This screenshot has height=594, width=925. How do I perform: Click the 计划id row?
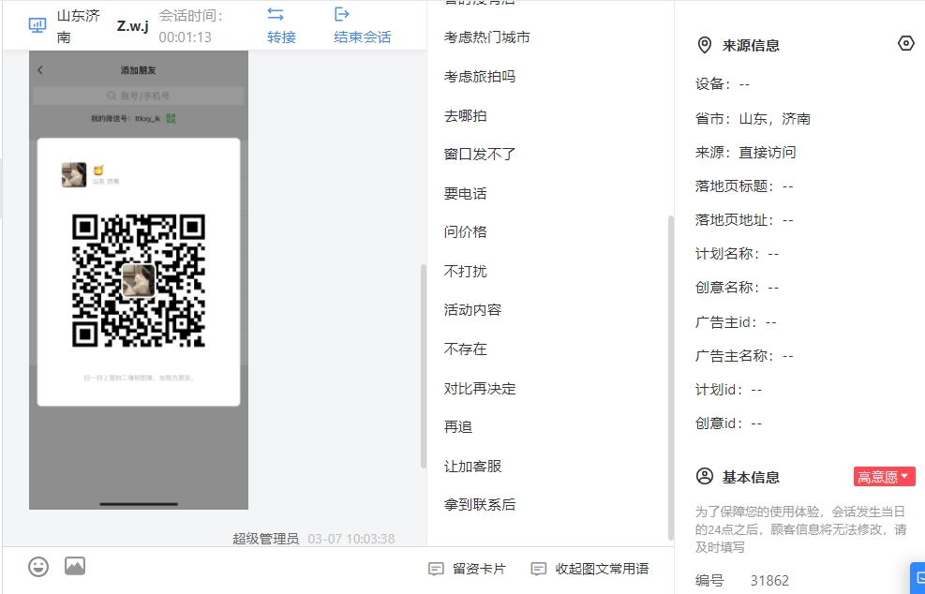tap(728, 390)
